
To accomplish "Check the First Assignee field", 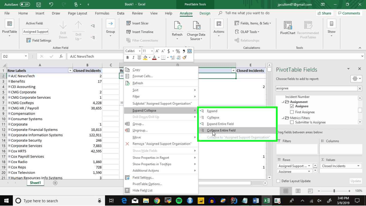I will (292, 112).
